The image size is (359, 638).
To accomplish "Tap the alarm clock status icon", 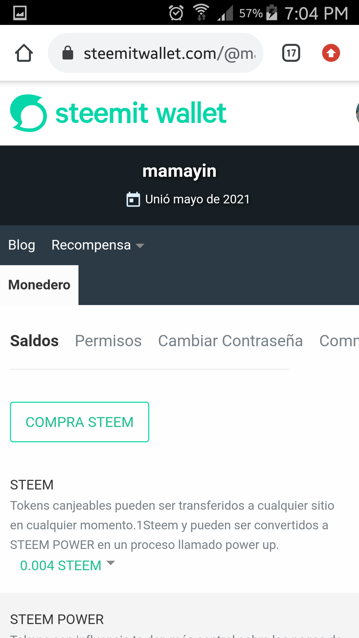I will 176,13.
